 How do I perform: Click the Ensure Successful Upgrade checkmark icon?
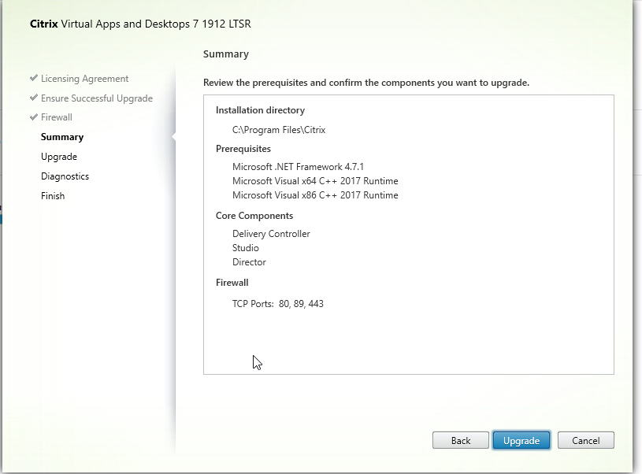pos(34,98)
